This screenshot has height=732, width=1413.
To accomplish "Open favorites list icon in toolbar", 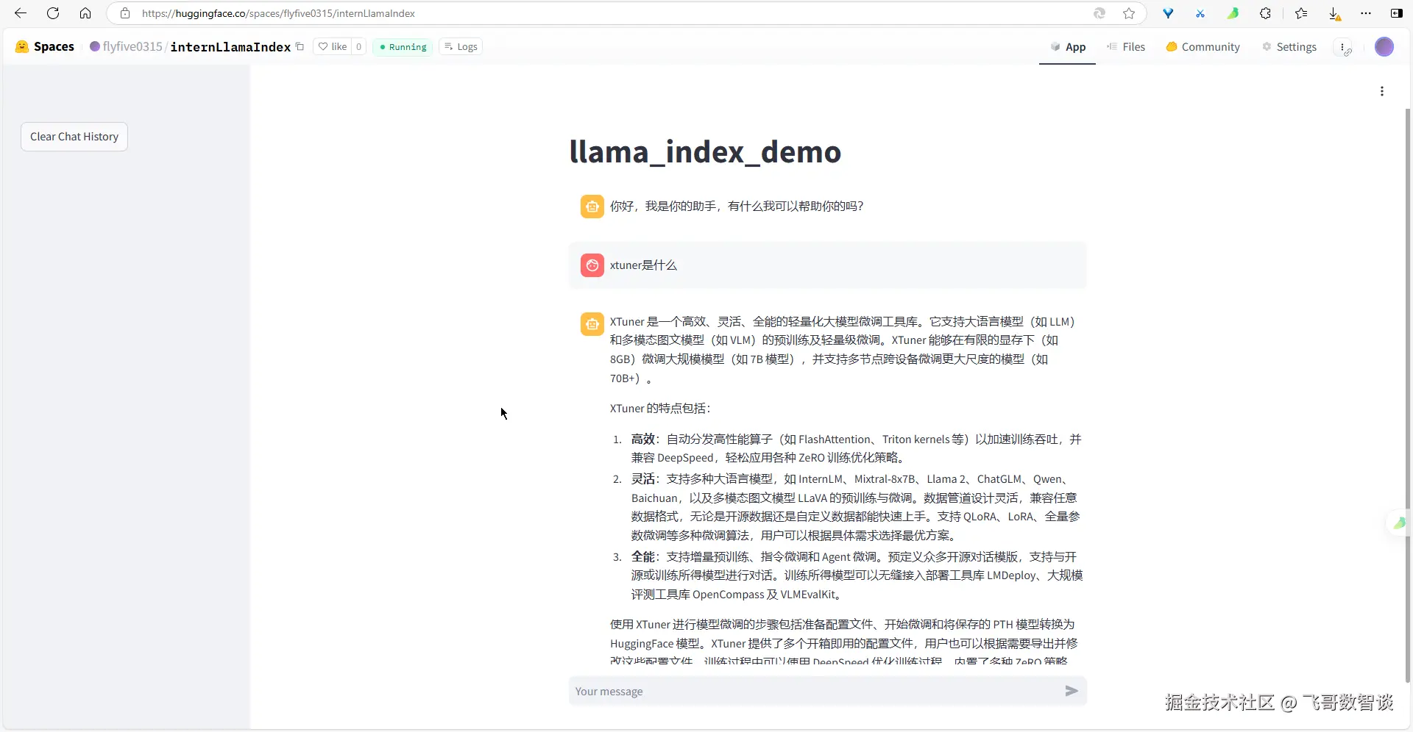I will [1301, 13].
